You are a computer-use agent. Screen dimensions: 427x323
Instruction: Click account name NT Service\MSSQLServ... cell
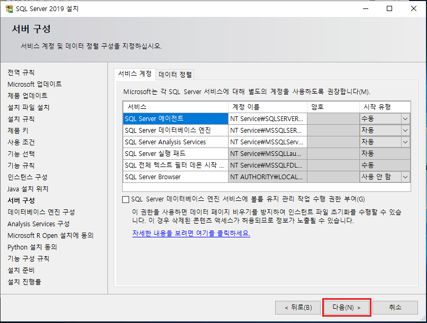[268, 142]
